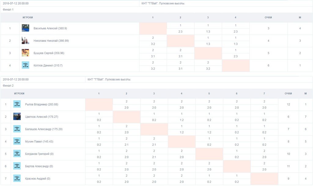This screenshot has width=313, height=186.
Task: Click the Финал 2 group title
Action: click(x=8, y=86)
